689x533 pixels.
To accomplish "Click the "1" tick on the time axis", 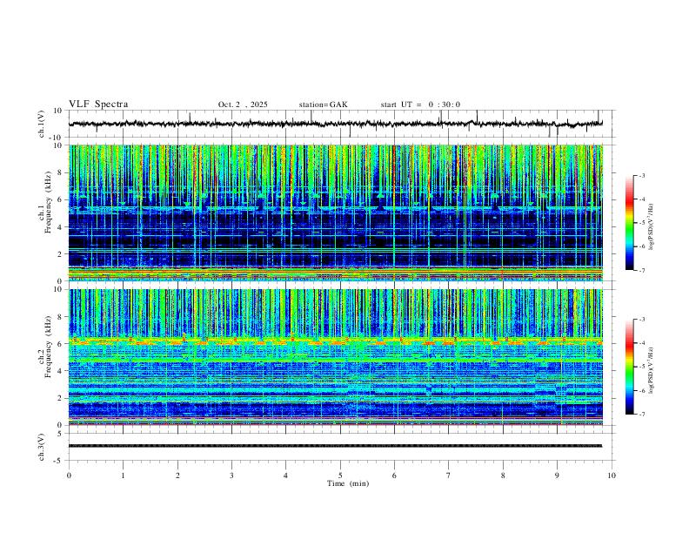I will [123, 476].
